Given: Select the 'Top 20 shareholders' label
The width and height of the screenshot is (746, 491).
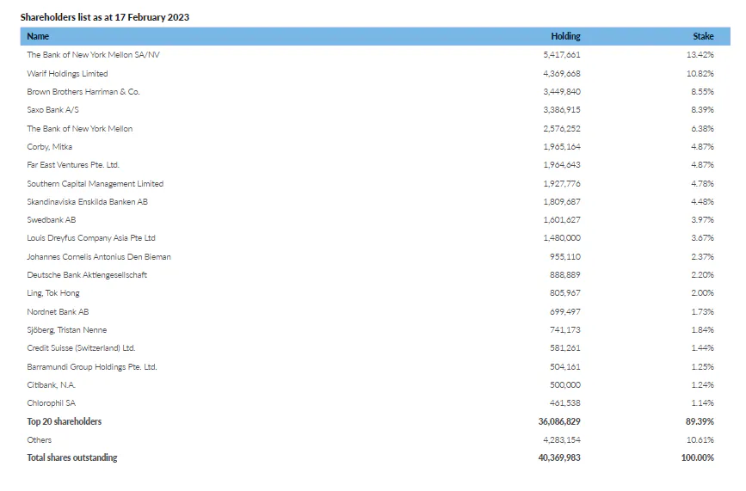Looking at the screenshot, I should 65,421.
